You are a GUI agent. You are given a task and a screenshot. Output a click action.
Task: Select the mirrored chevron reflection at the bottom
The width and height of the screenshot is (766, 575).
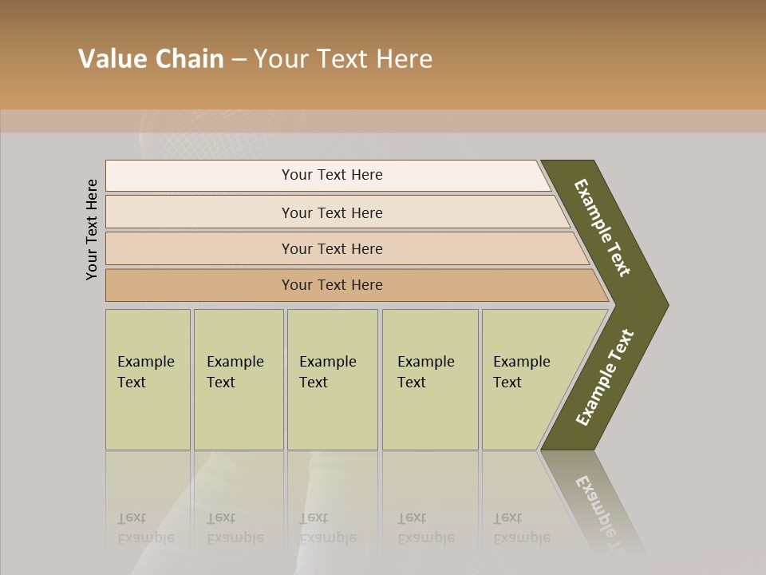coord(594,502)
